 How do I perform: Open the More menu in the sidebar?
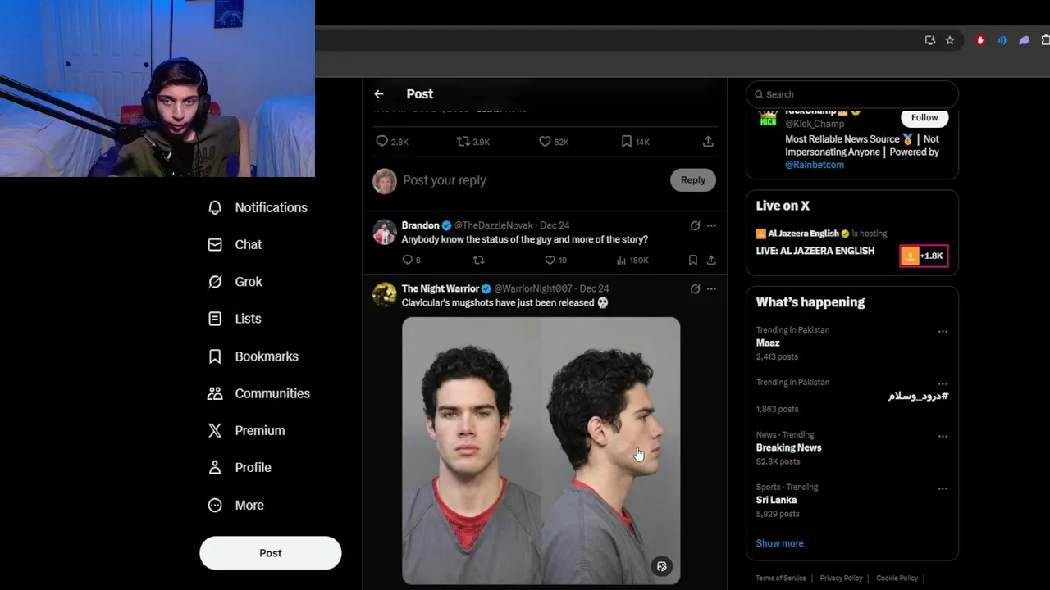(x=235, y=505)
